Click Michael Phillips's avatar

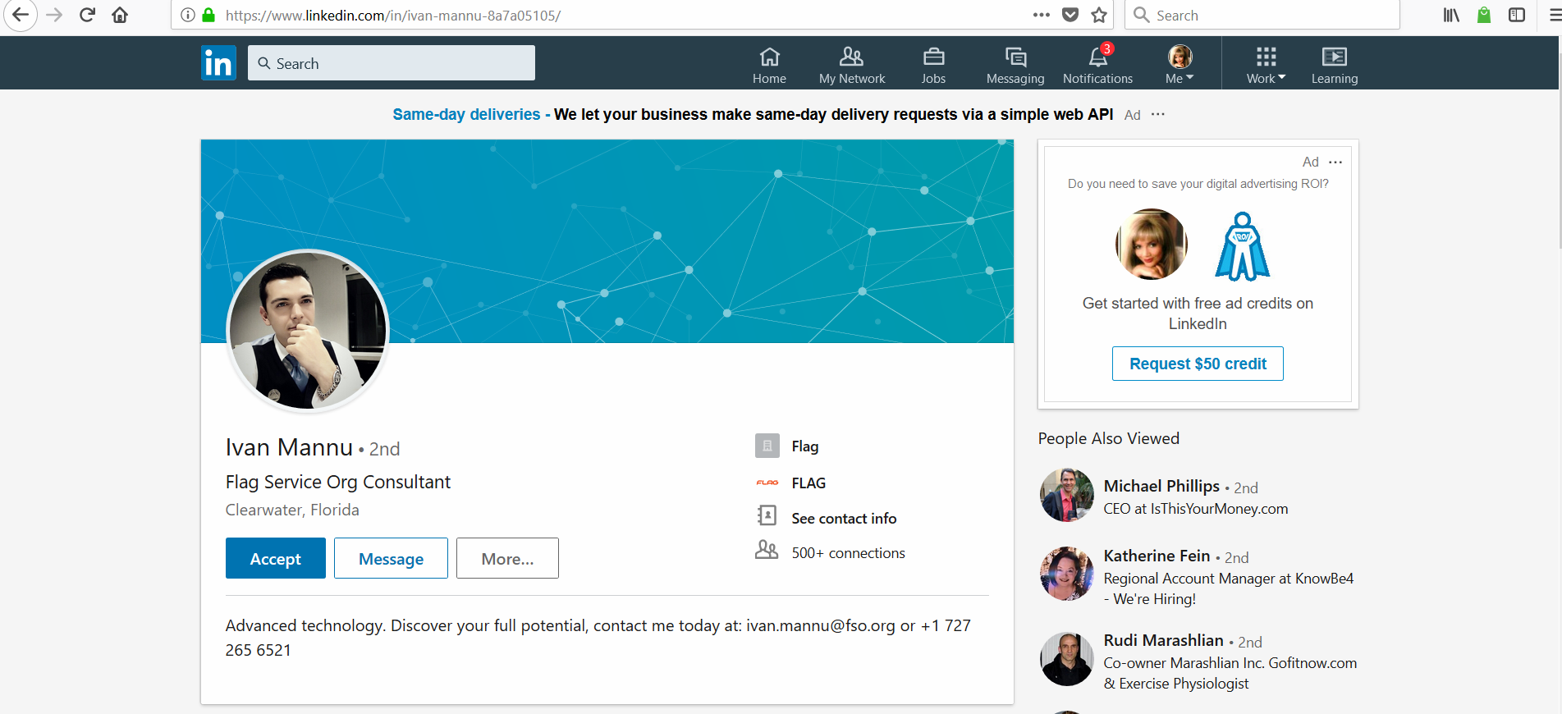click(x=1067, y=495)
